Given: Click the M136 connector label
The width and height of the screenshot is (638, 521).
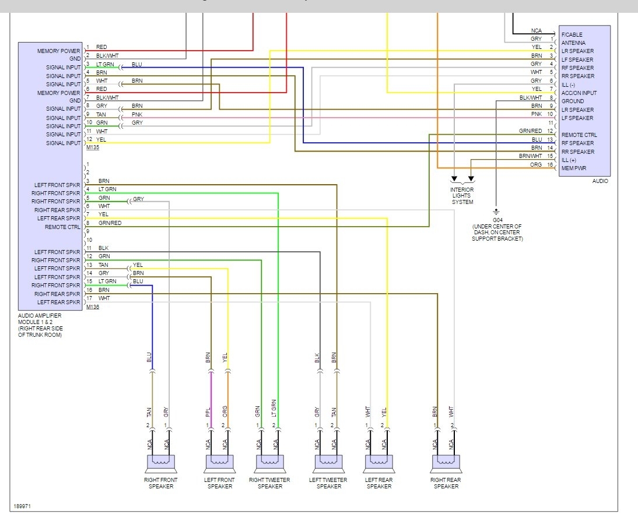Looking at the screenshot, I should (x=93, y=307).
